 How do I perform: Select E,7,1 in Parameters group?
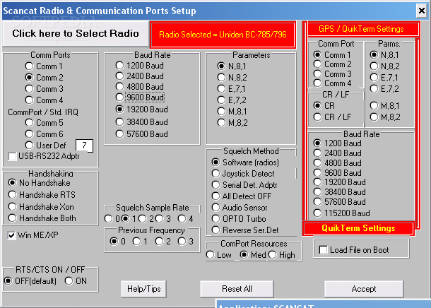231,89
